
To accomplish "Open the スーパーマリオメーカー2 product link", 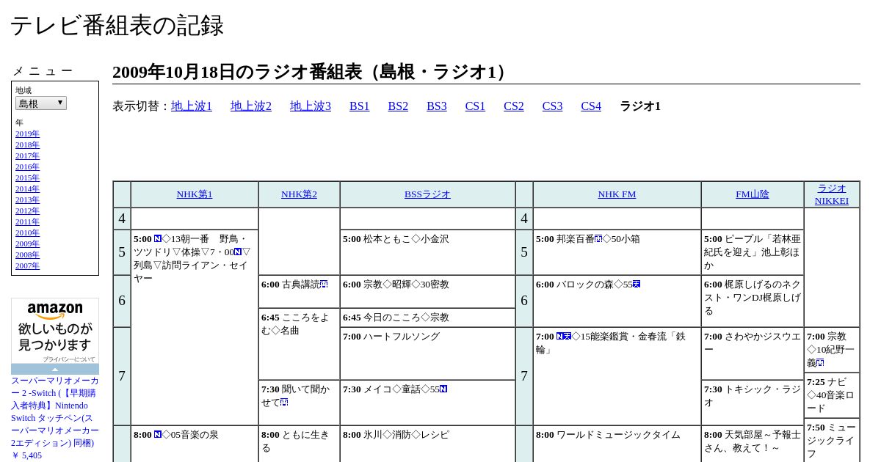I will [x=55, y=411].
